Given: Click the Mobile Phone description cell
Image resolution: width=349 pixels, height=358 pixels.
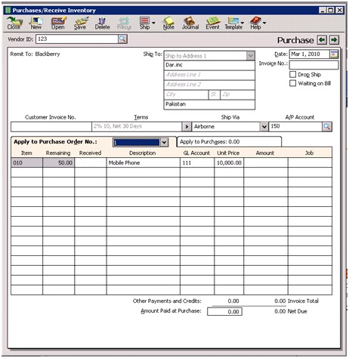Looking at the screenshot, I should (144, 162).
